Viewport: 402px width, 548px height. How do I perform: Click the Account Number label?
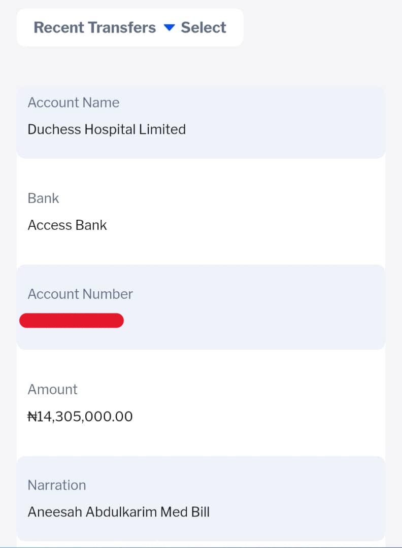[x=80, y=294]
